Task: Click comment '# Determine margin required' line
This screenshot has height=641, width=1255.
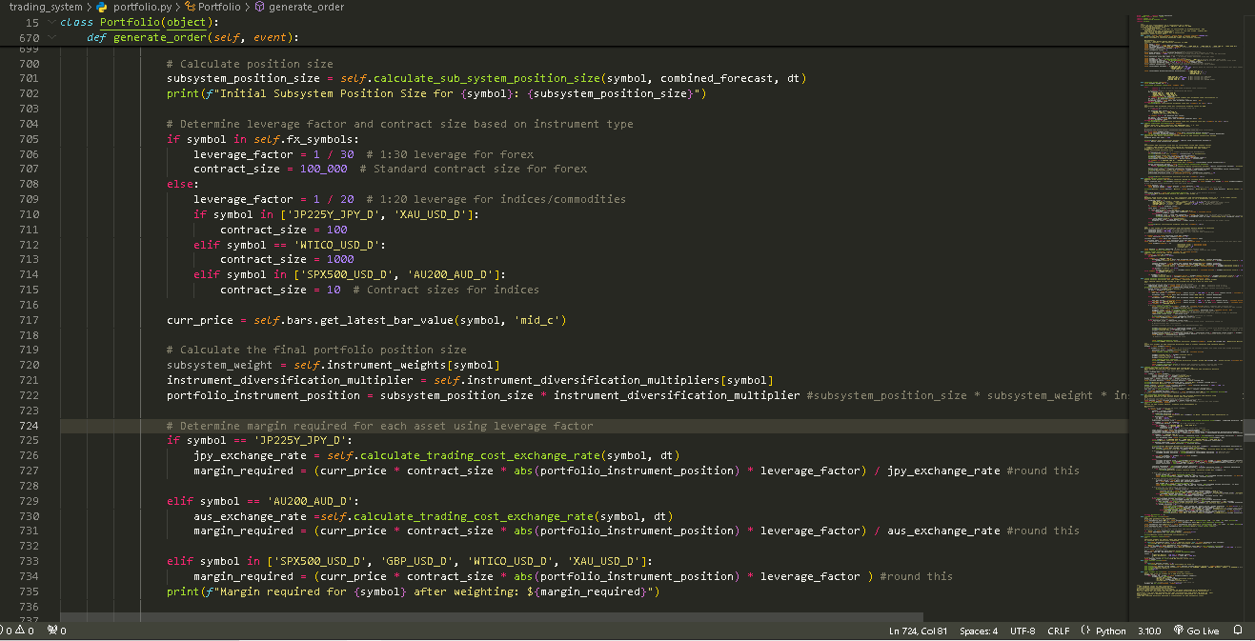Action: [x=379, y=426]
